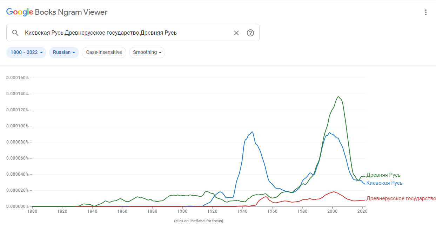Click the search magnifier icon
Viewport: 436px width, 225px height.
point(15,33)
